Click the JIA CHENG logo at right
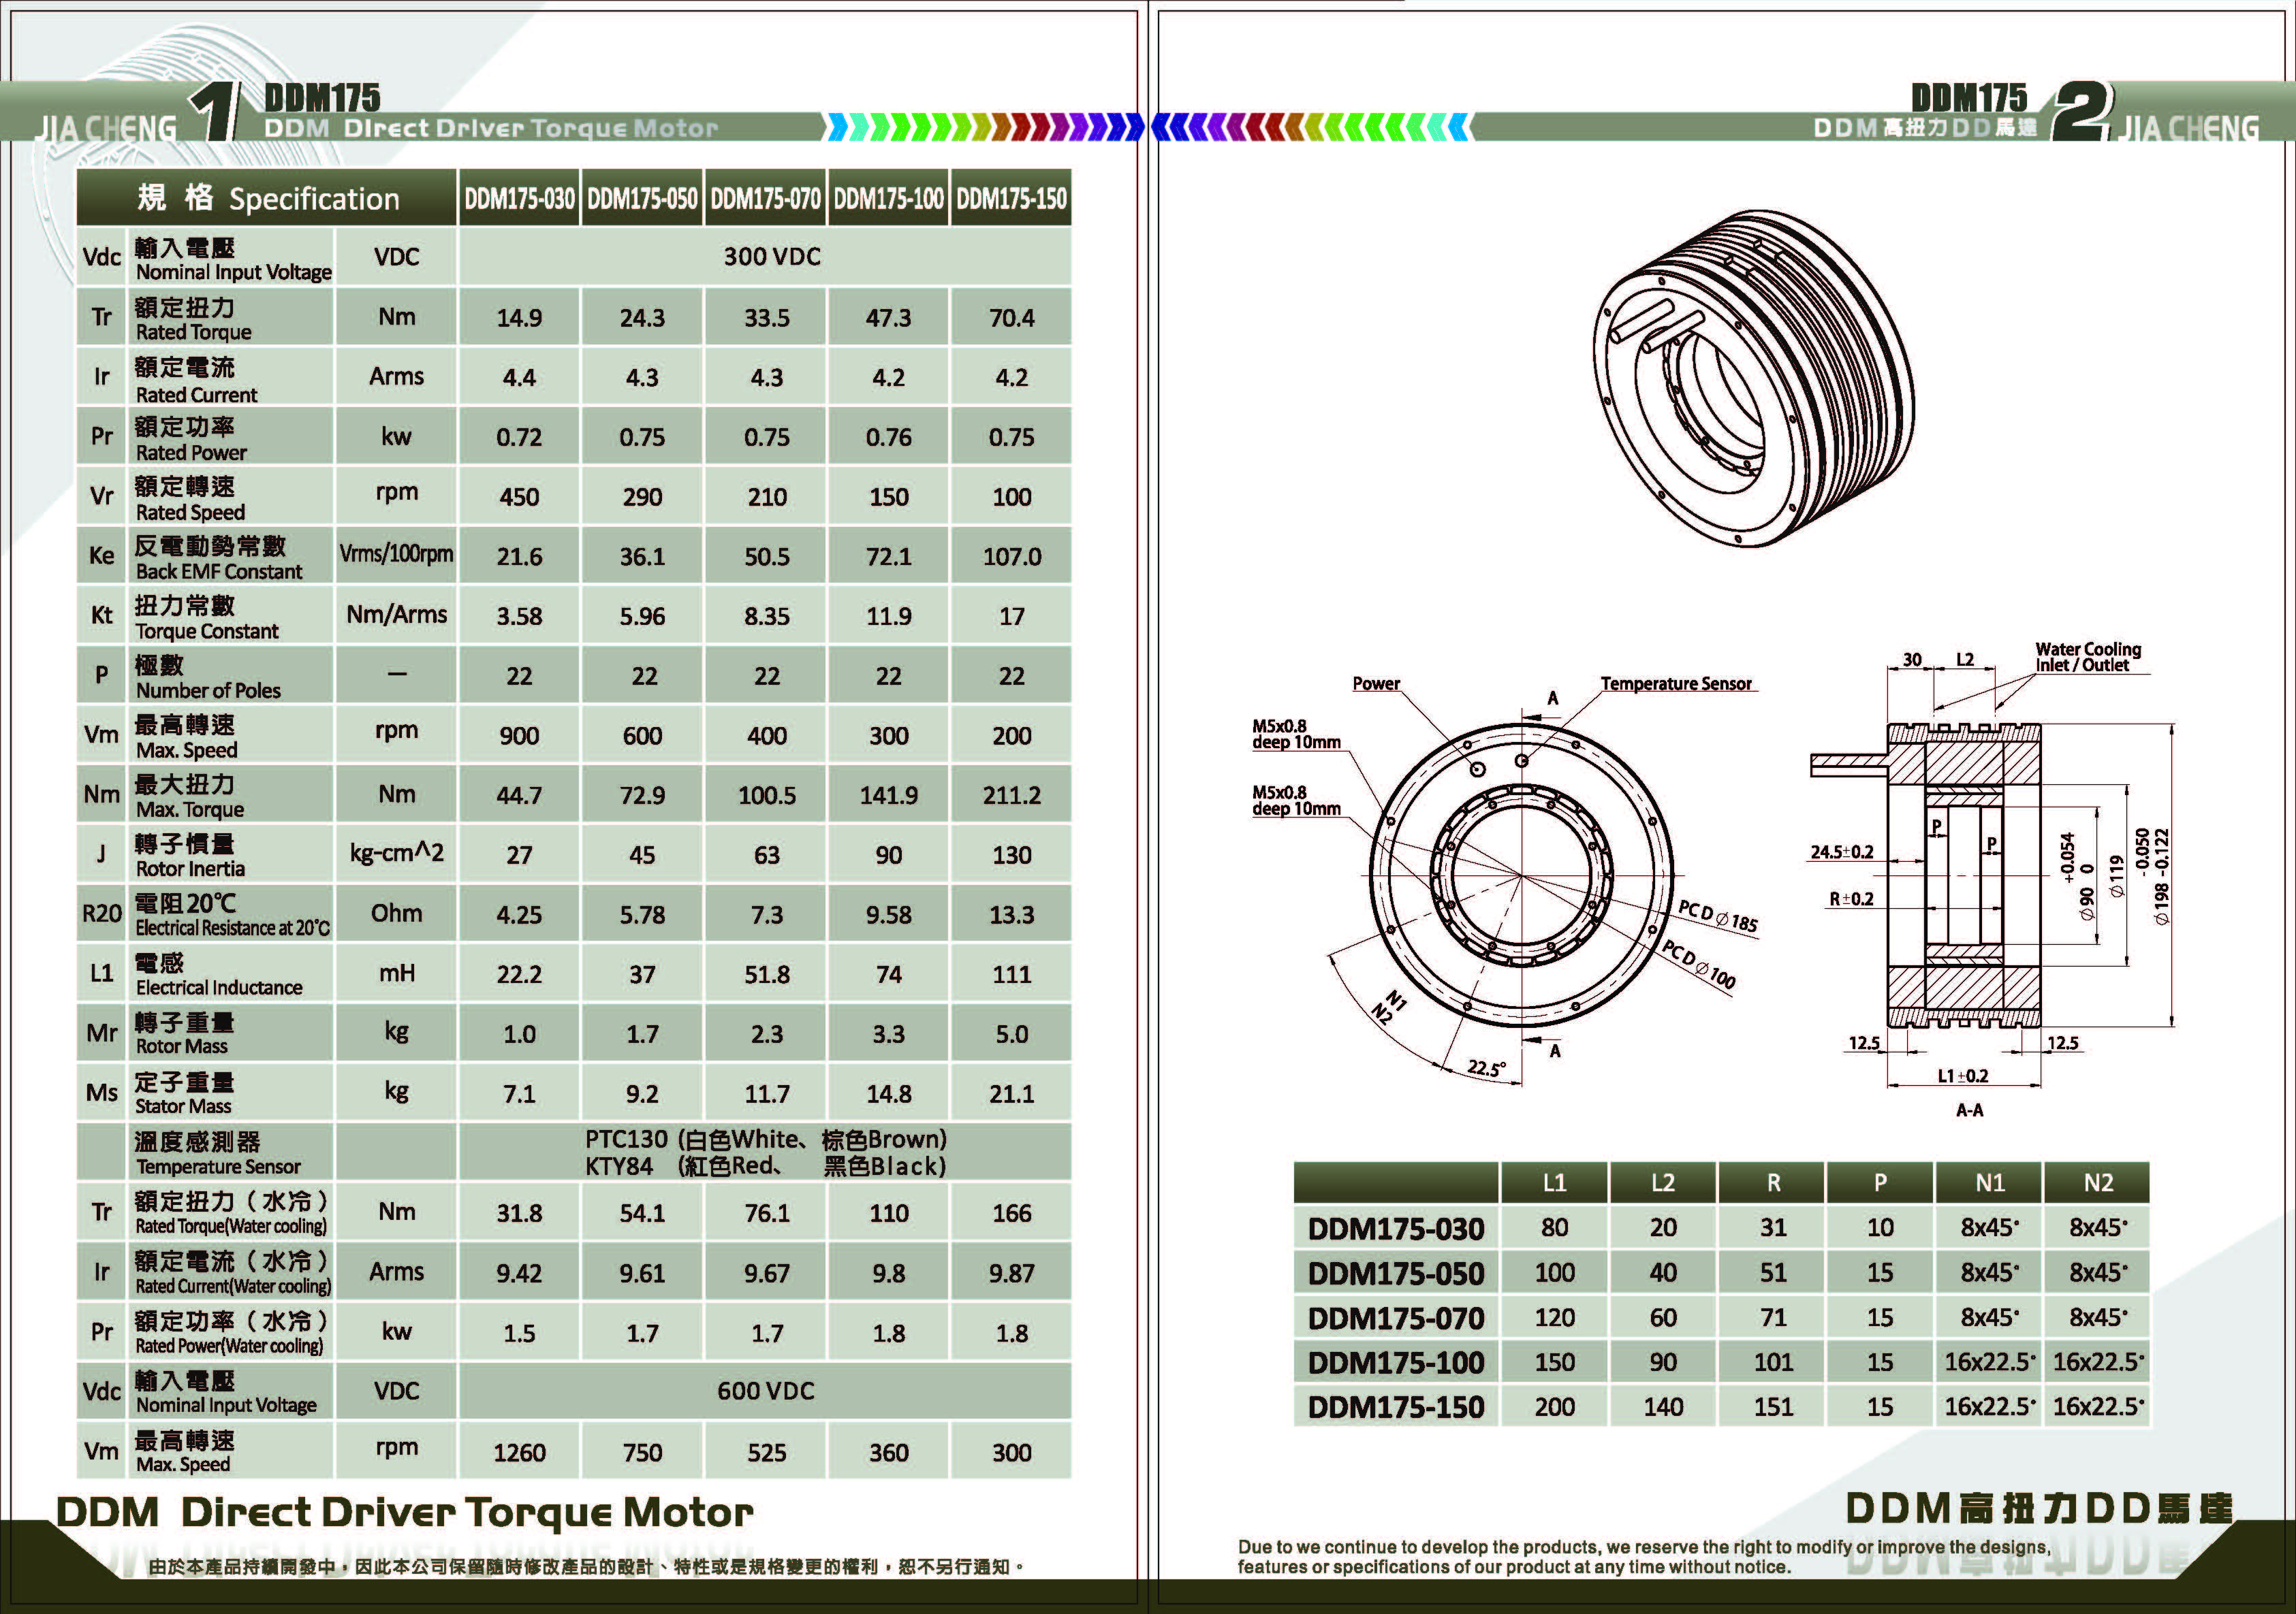This screenshot has width=2296, height=1614. click(x=2188, y=128)
